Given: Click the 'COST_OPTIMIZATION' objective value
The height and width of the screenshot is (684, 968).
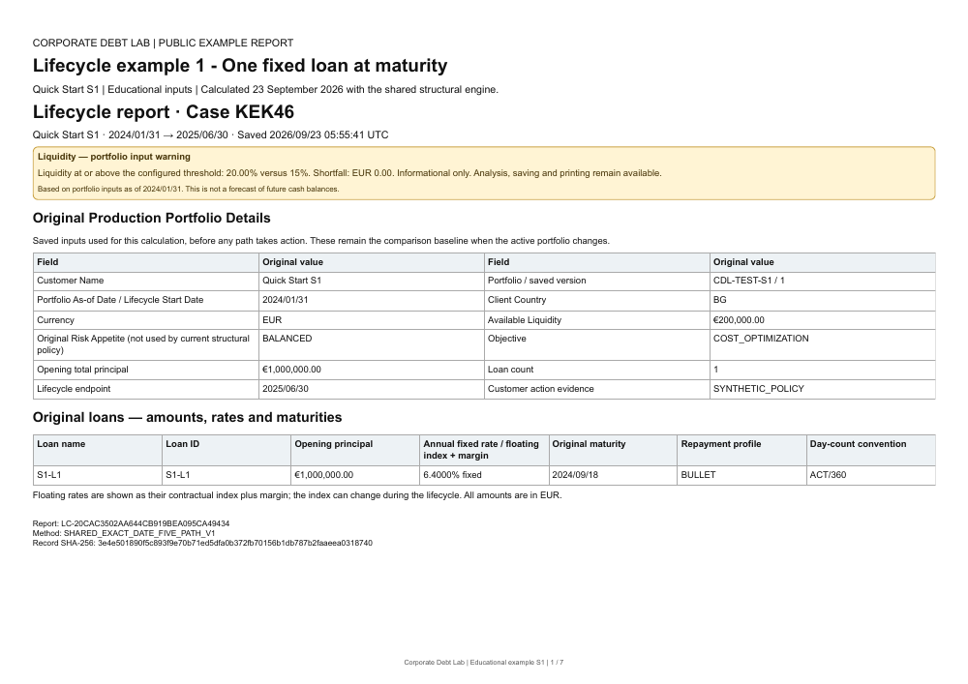Looking at the screenshot, I should point(822,344).
